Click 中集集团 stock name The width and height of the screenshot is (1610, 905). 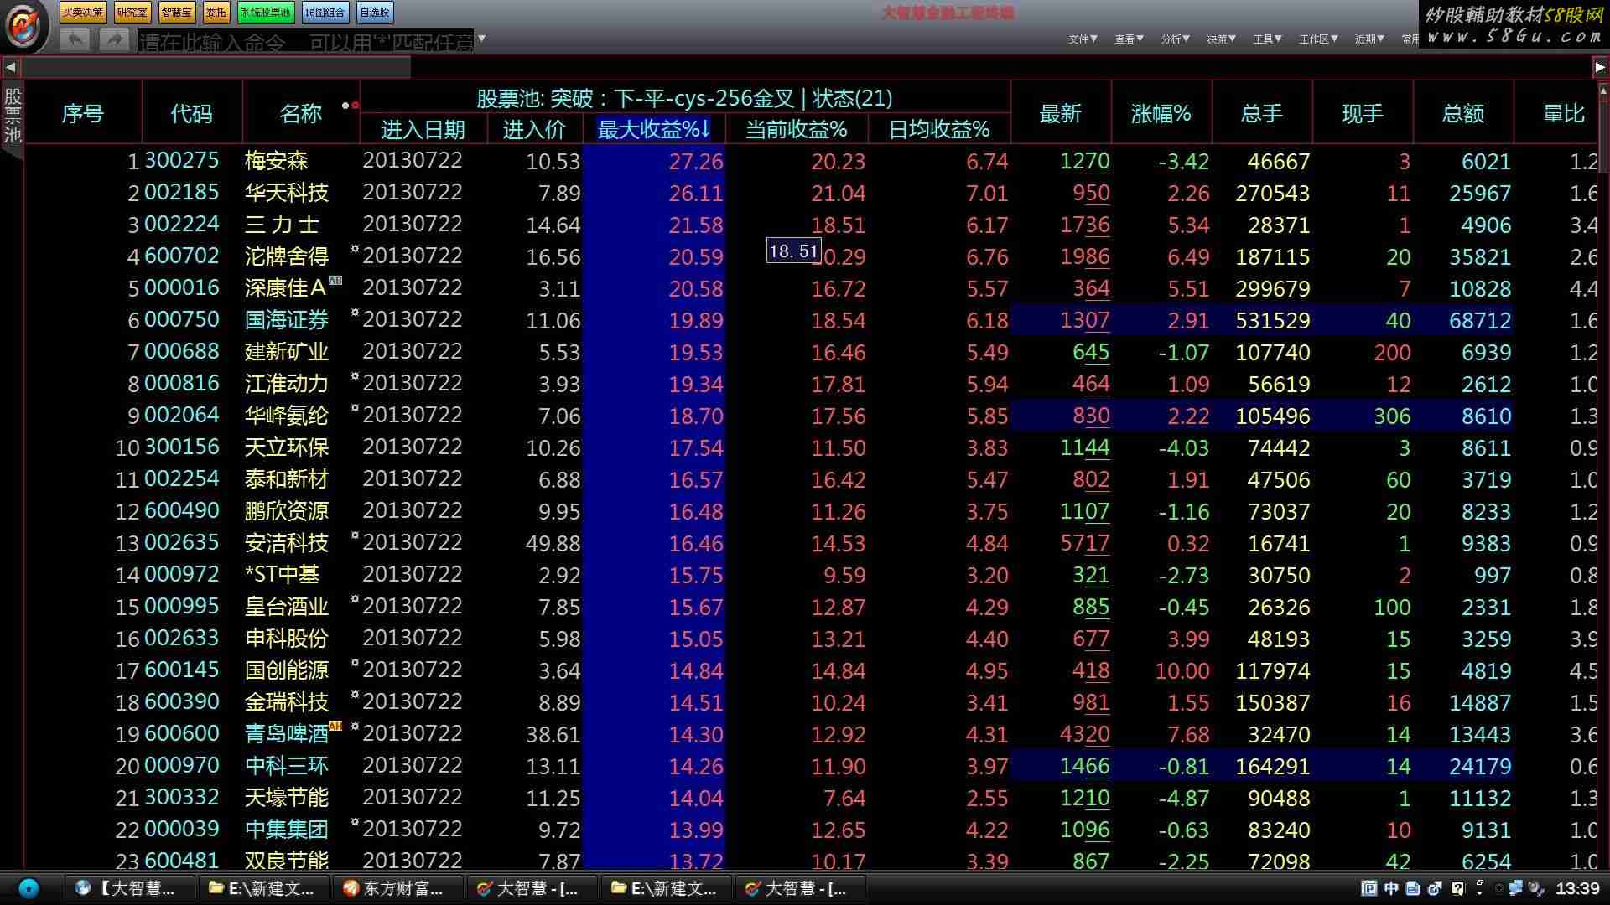287,829
